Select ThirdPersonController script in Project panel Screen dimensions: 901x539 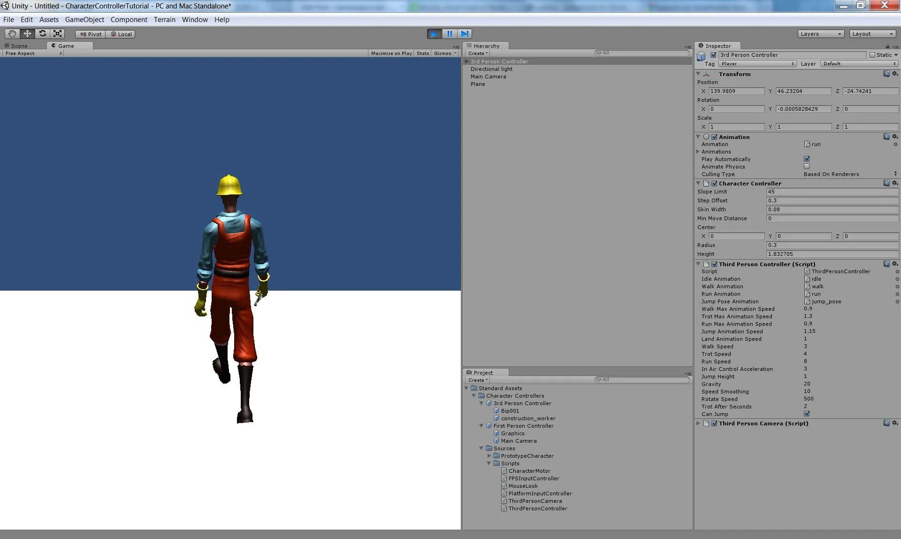pyautogui.click(x=537, y=508)
